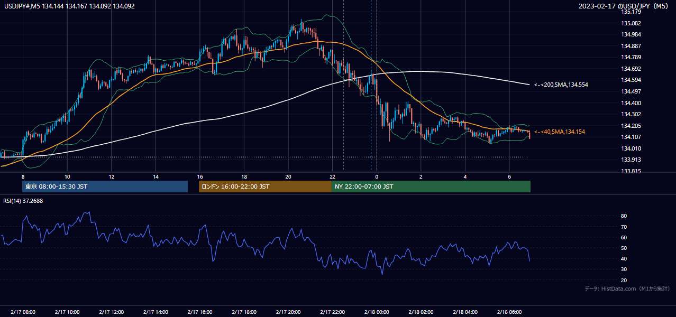676x317 pixels.
Task: Click the 200 SMA label reading 134.554
Action: pyautogui.click(x=561, y=85)
